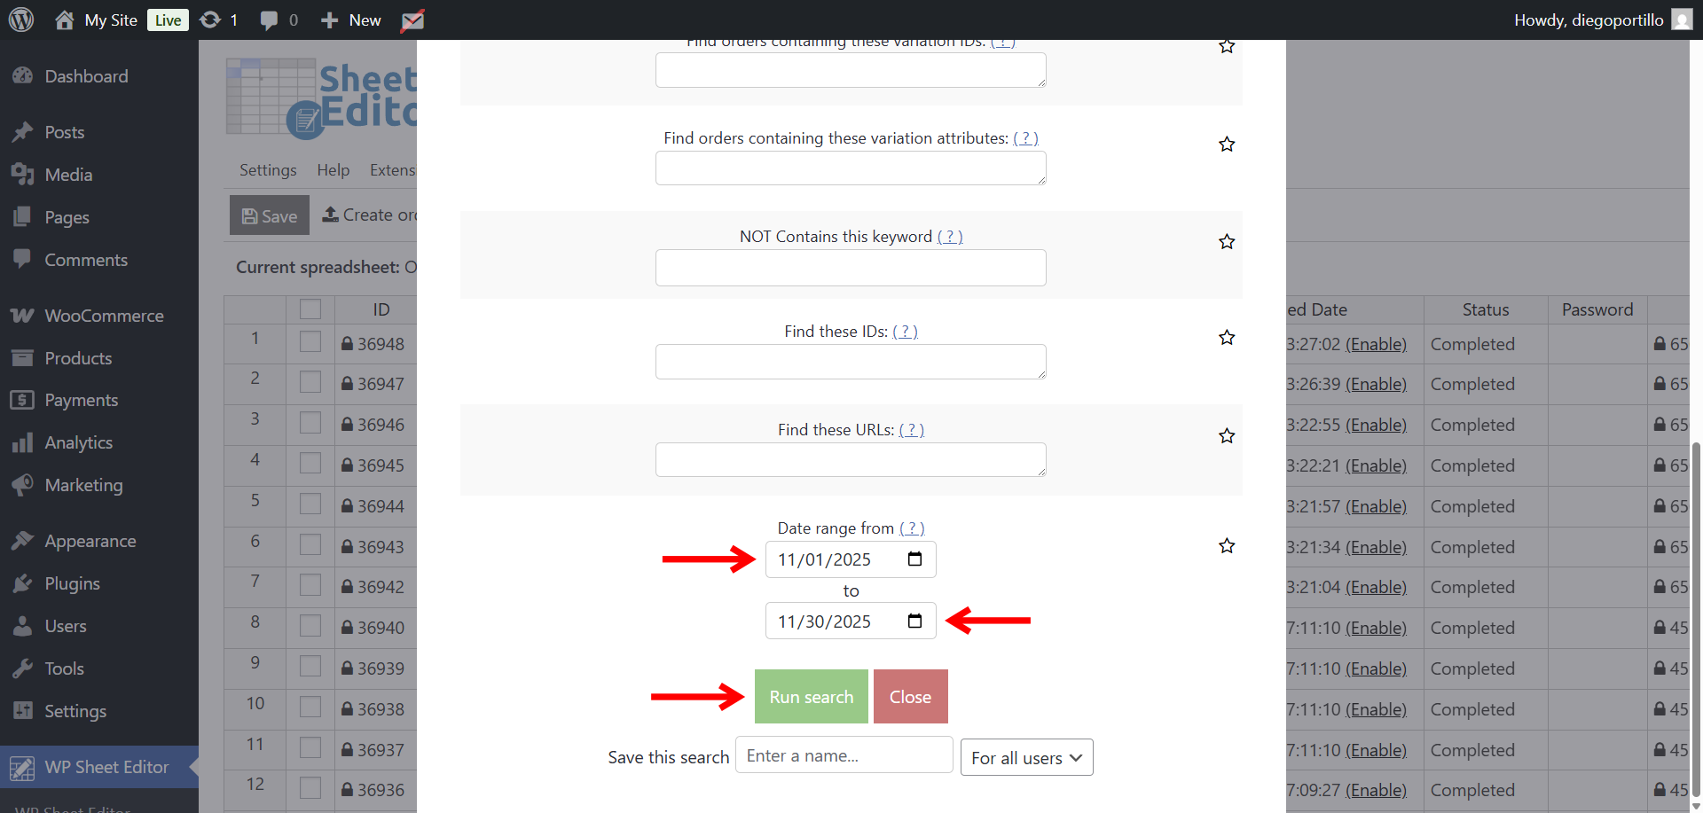This screenshot has width=1703, height=813.
Task: Open the For all users dropdown
Action: [x=1026, y=758]
